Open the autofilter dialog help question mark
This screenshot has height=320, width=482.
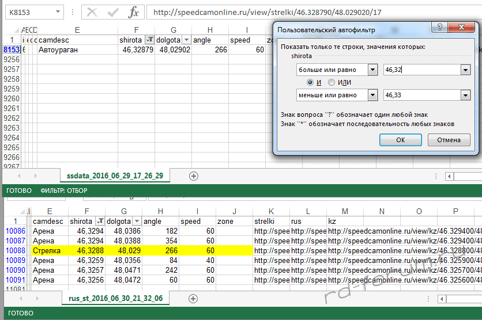[x=440, y=28]
